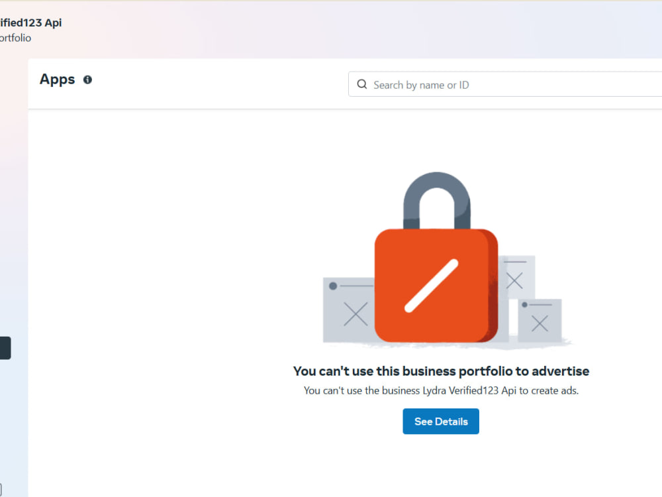662x497 pixels.
Task: Click the white slash on the padlock
Action: click(432, 286)
